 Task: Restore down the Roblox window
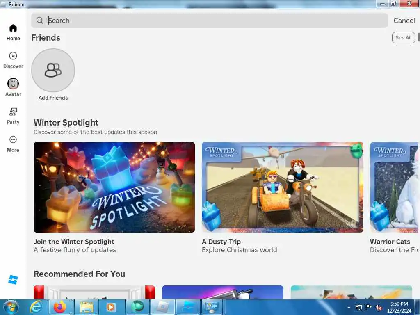click(x=393, y=3)
